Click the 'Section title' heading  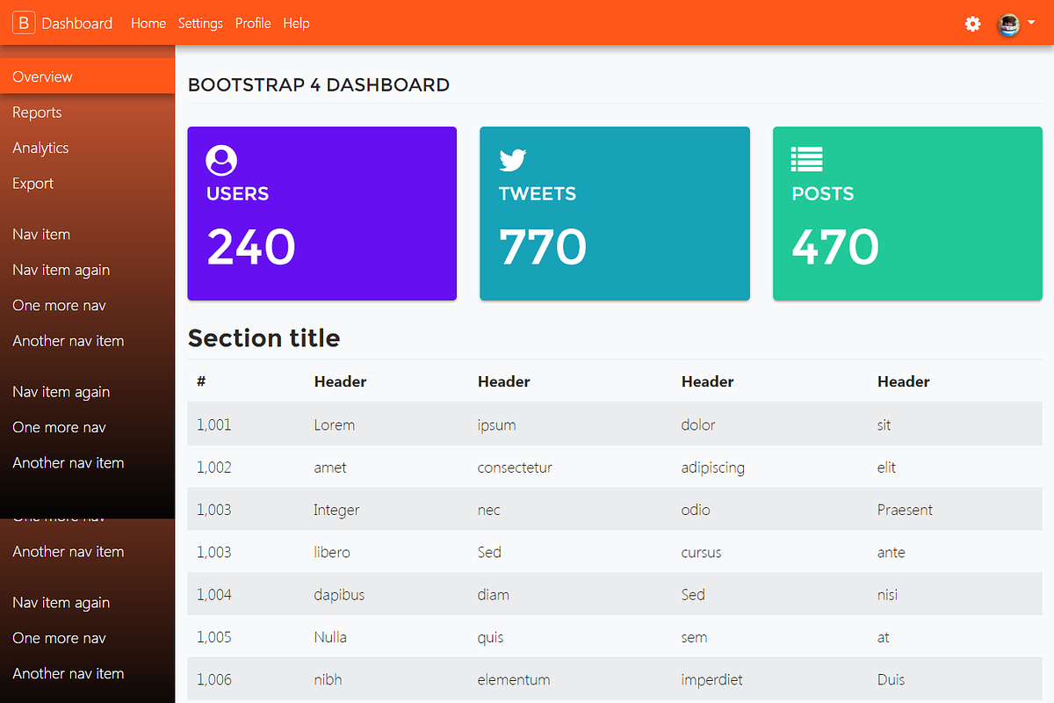[x=263, y=337]
